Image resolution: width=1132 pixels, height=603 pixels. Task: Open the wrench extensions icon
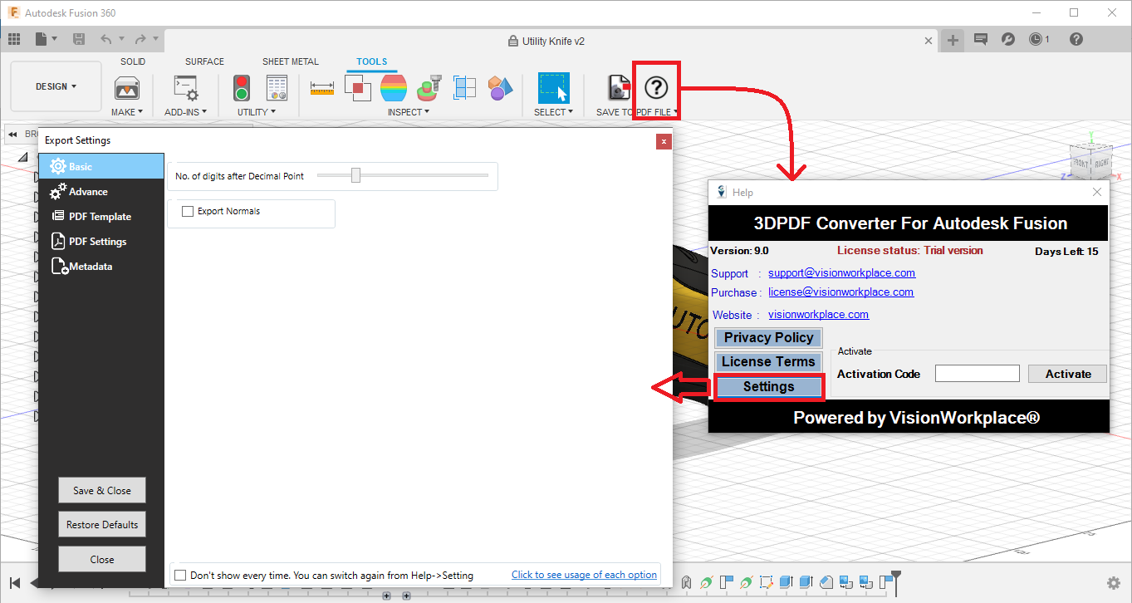[x=1008, y=39]
